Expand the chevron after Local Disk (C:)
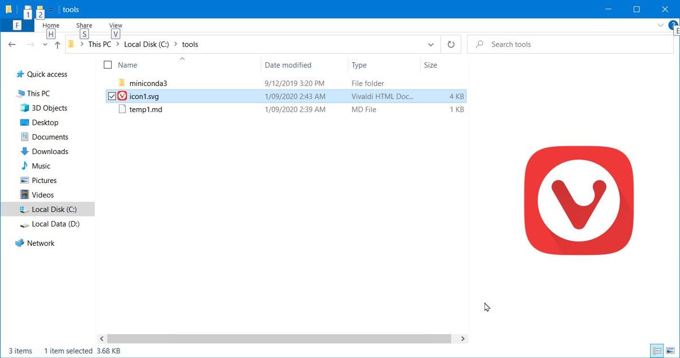 pyautogui.click(x=176, y=44)
